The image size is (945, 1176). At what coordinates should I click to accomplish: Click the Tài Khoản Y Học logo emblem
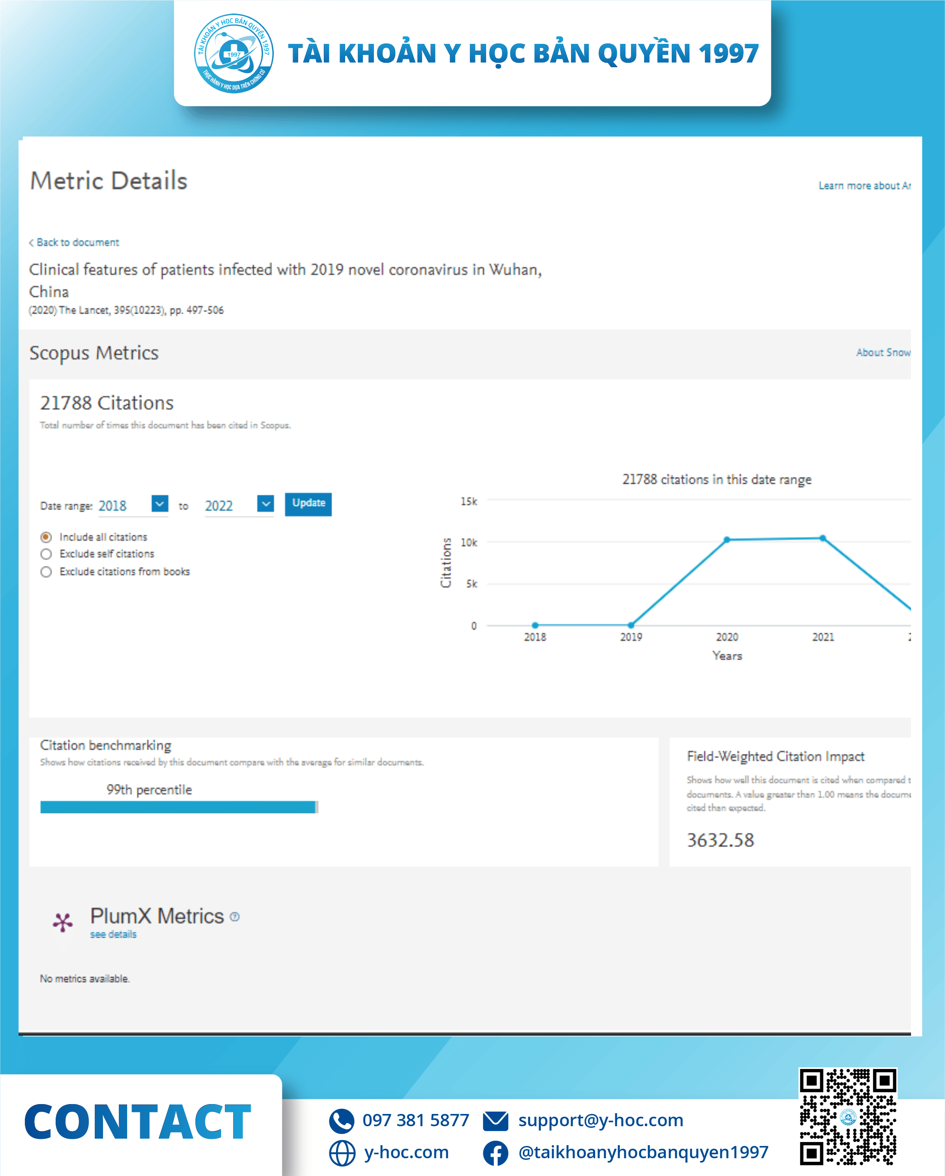point(234,53)
